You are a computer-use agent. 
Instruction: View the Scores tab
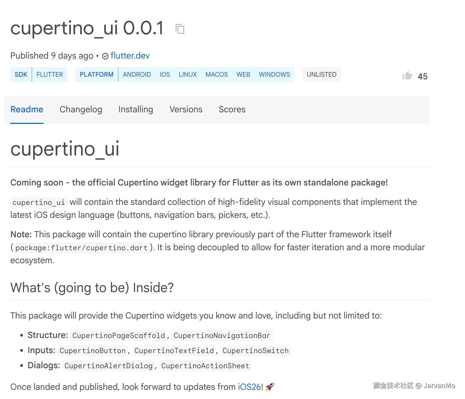click(x=232, y=109)
